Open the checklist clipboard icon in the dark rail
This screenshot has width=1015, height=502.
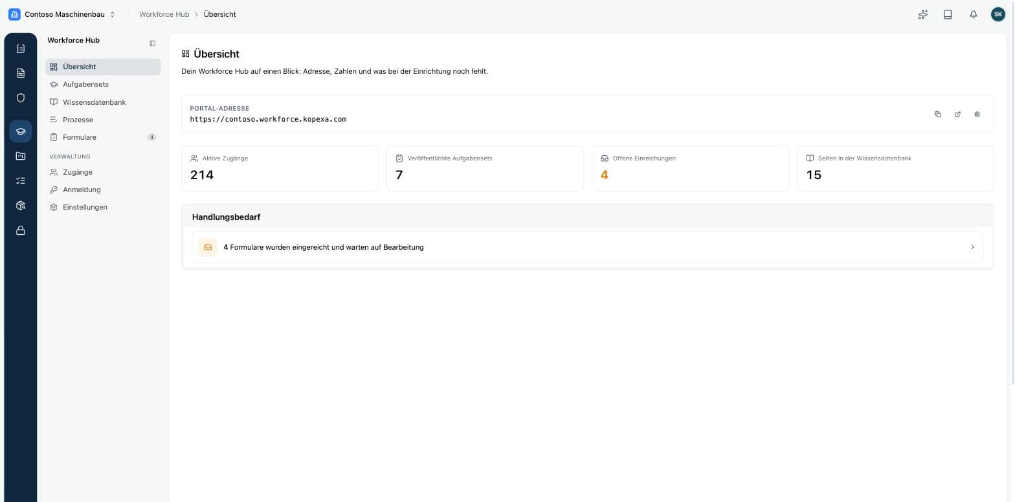click(21, 49)
